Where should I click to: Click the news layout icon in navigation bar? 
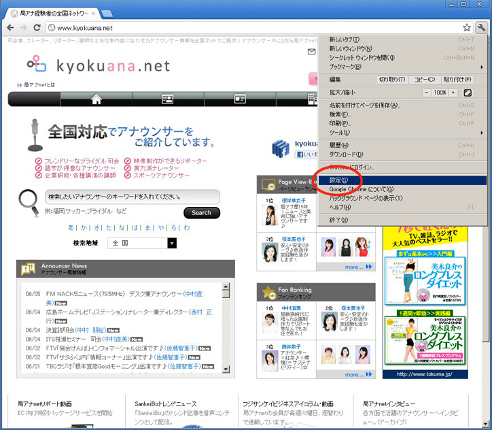coord(240,99)
